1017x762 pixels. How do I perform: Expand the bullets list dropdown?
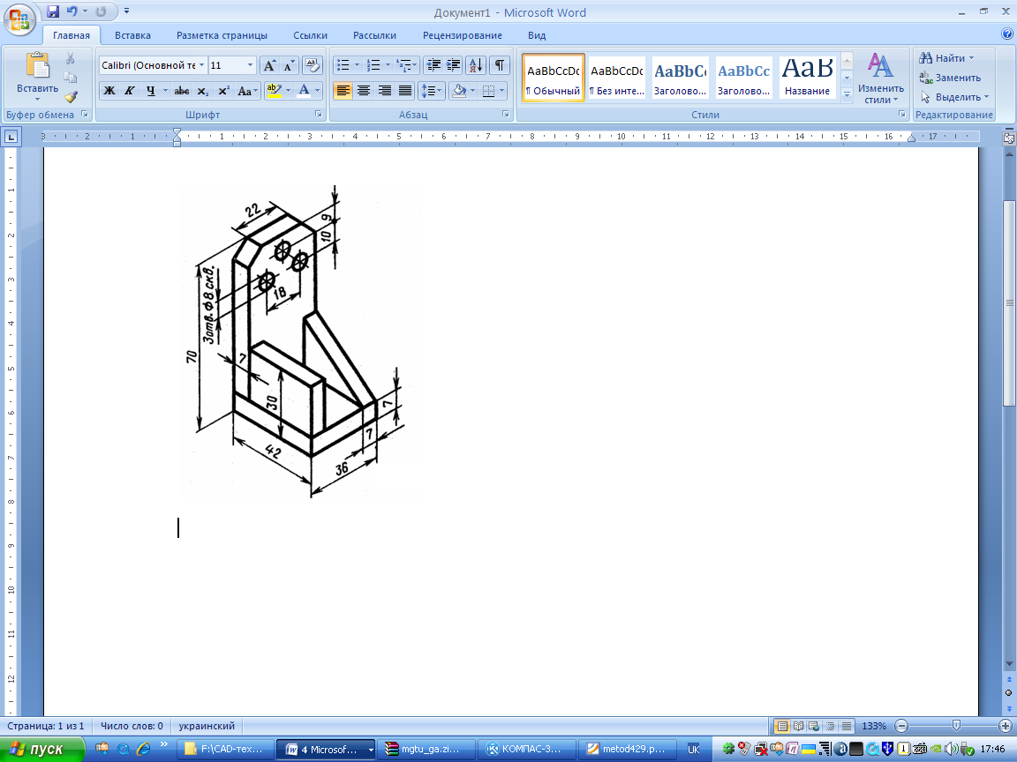[x=357, y=65]
